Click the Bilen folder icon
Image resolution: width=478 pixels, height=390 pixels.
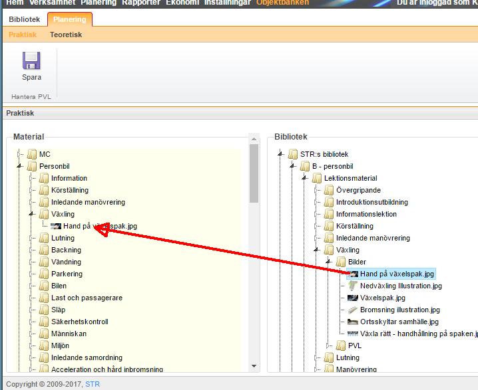[43, 286]
